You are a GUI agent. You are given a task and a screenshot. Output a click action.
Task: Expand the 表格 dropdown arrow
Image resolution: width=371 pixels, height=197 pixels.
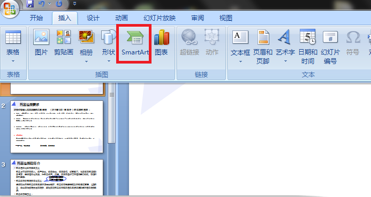tap(13, 61)
